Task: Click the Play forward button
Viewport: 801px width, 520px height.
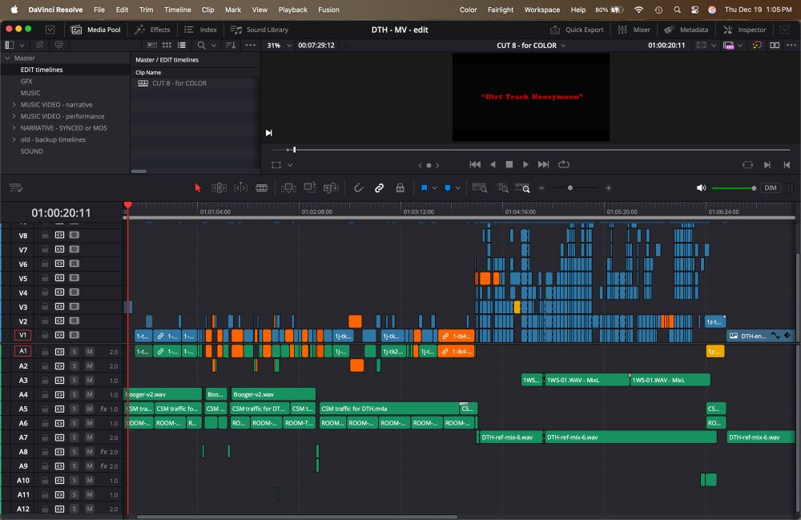Action: click(525, 164)
